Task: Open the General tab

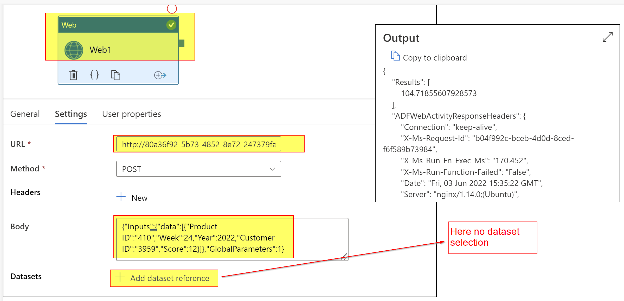Action: tap(25, 114)
